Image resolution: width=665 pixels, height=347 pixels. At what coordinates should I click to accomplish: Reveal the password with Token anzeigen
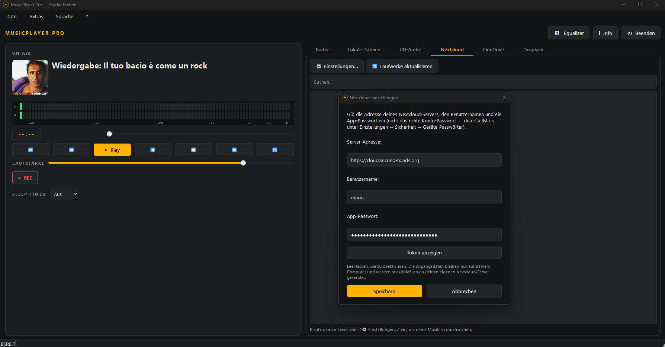pos(424,253)
